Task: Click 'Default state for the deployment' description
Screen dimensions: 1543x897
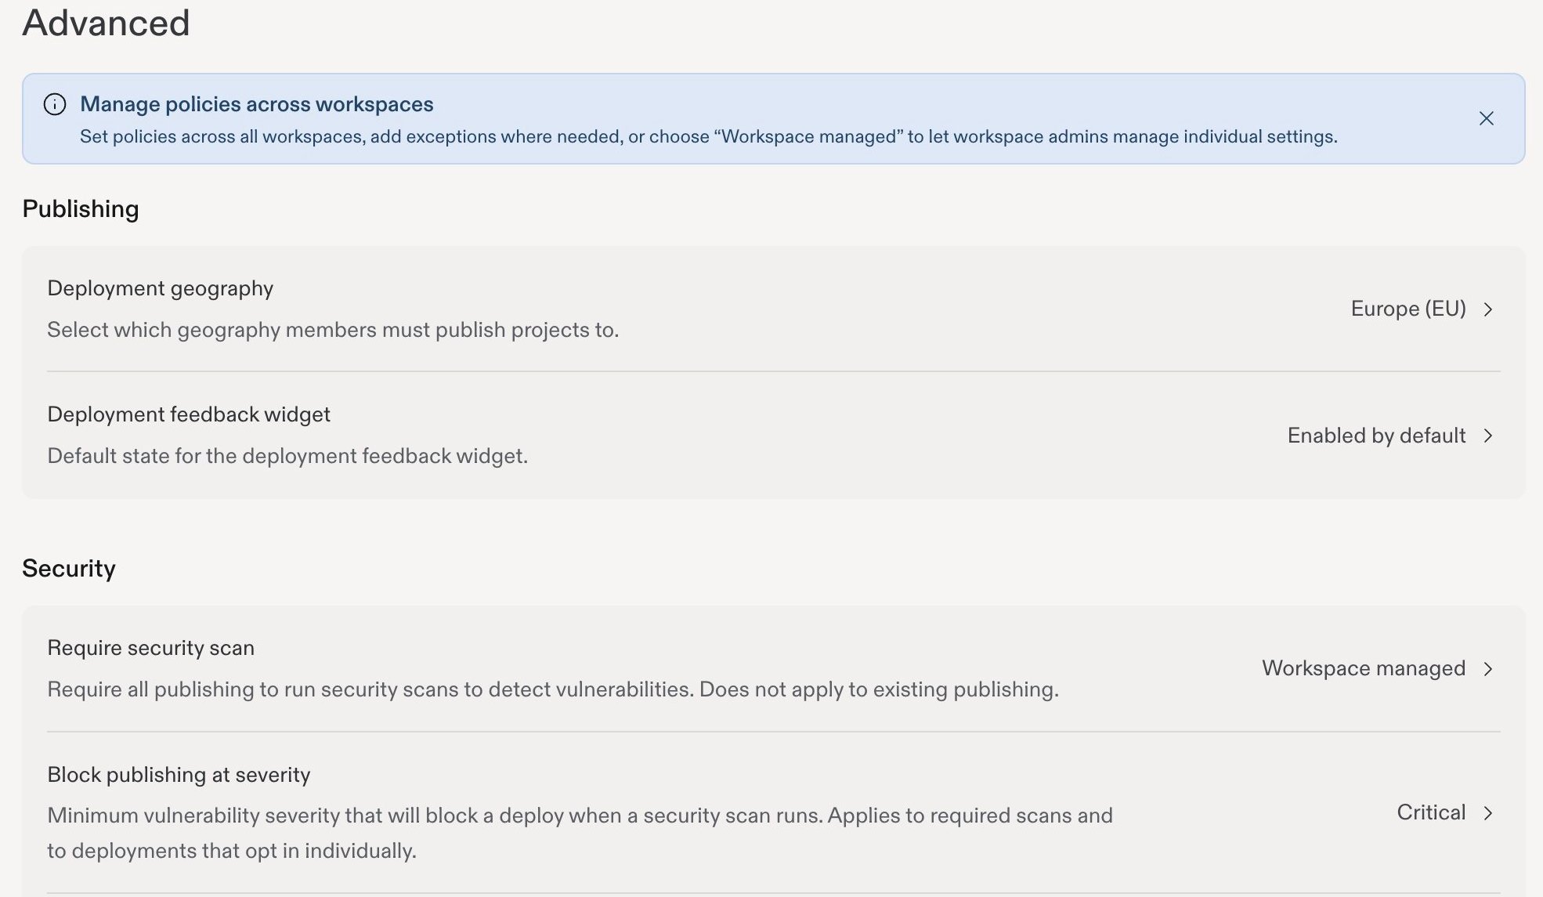Action: pyautogui.click(x=287, y=456)
